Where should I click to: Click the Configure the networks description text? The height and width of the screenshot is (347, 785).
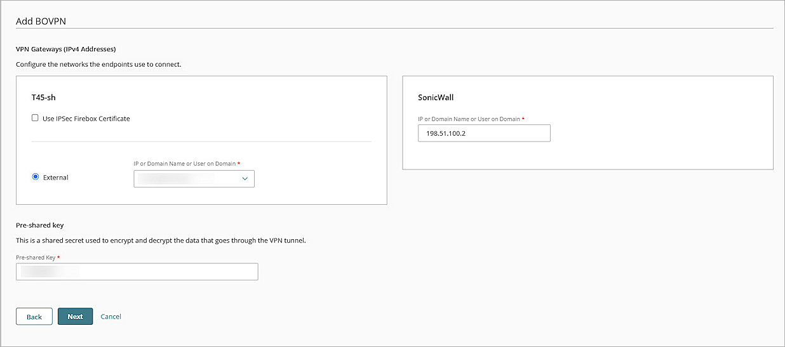pos(98,64)
